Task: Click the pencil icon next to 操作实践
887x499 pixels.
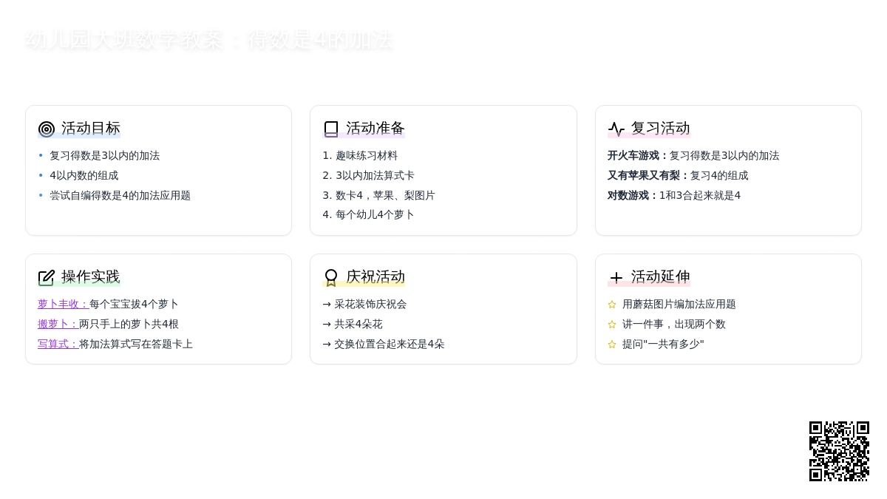Action: click(x=46, y=277)
